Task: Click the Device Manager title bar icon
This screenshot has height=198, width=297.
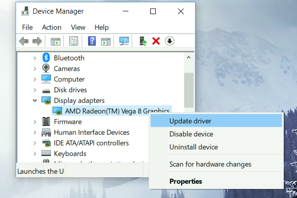Action: point(25,11)
